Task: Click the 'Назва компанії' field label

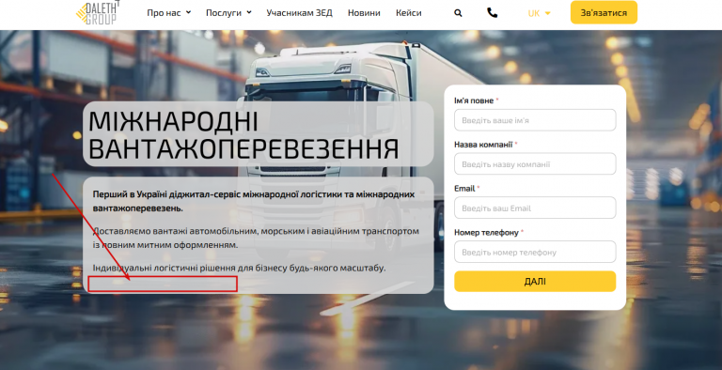Action: coord(483,145)
